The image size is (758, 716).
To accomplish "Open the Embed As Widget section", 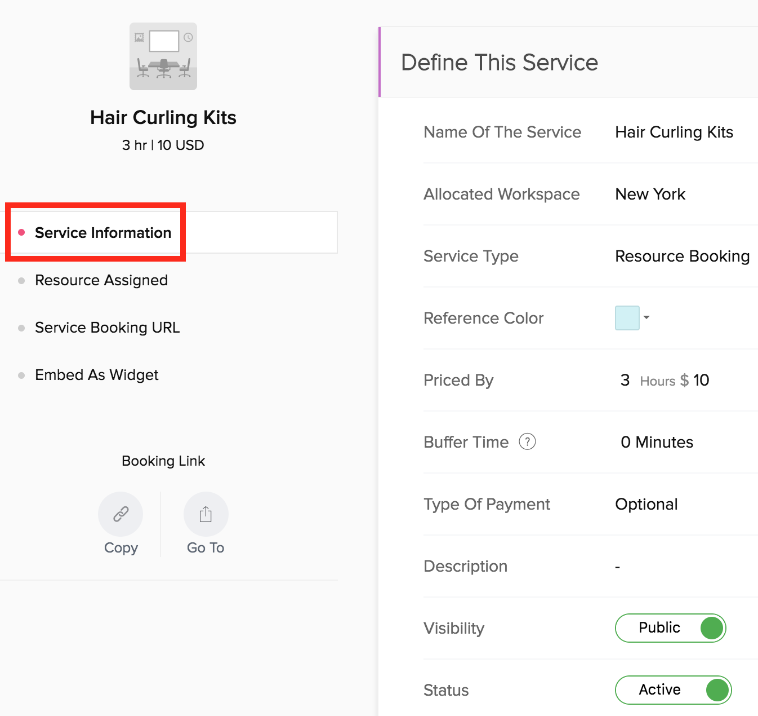I will point(97,375).
